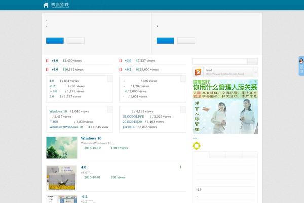The width and height of the screenshot is (304, 203).
Task: Click '/ 686 views' text
Action: click(149, 81)
